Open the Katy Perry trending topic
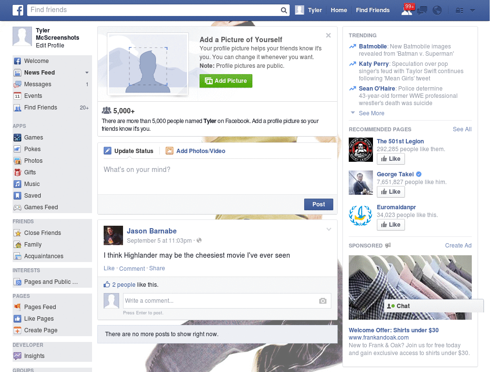The height and width of the screenshot is (372, 496). (x=373, y=64)
